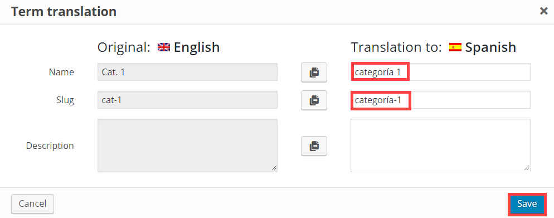Click the UK flag icon
This screenshot has width=554, height=218.
coord(164,47)
